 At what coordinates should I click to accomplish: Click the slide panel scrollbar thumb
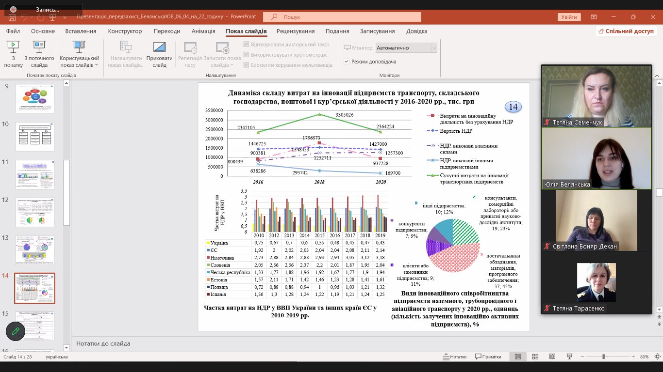coord(66,193)
